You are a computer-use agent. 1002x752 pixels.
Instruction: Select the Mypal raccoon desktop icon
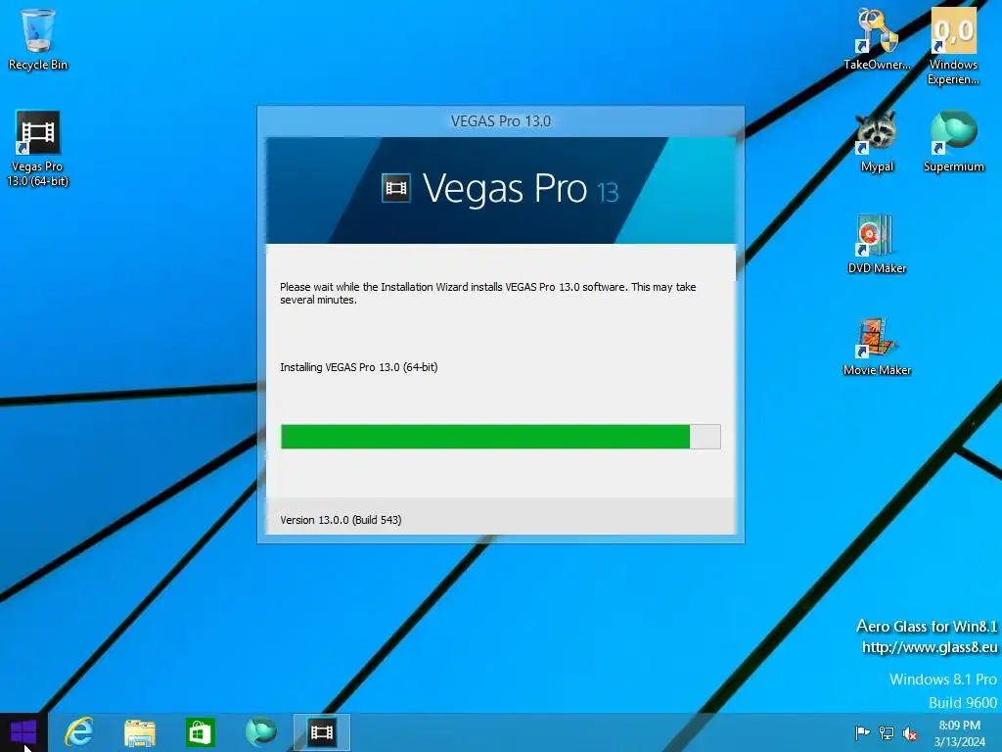(877, 141)
